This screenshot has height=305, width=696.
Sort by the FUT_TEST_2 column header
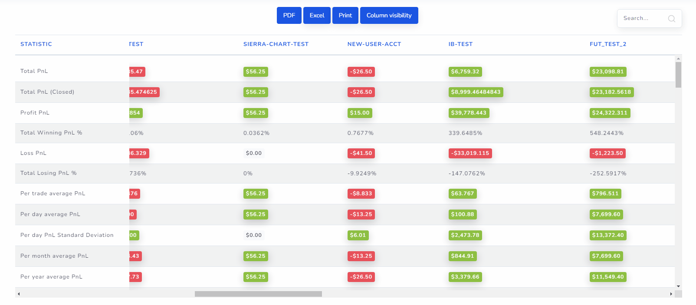[x=608, y=44]
